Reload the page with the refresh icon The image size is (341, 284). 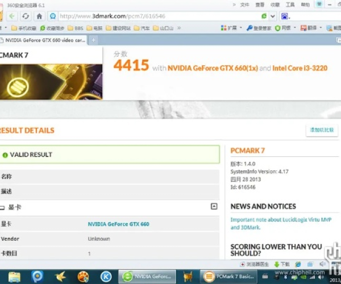pyautogui.click(x=26, y=16)
